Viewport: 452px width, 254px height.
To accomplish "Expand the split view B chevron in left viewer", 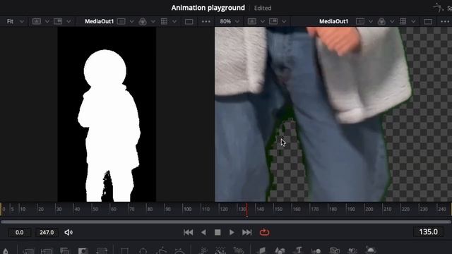I will pos(69,21).
